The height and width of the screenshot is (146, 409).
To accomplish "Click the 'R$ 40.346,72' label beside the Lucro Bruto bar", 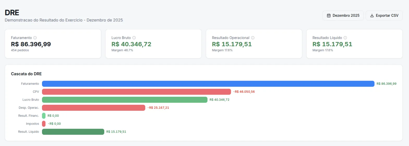I will [220, 100].
